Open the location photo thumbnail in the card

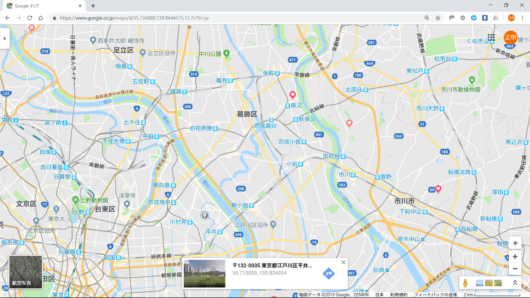coord(204,274)
